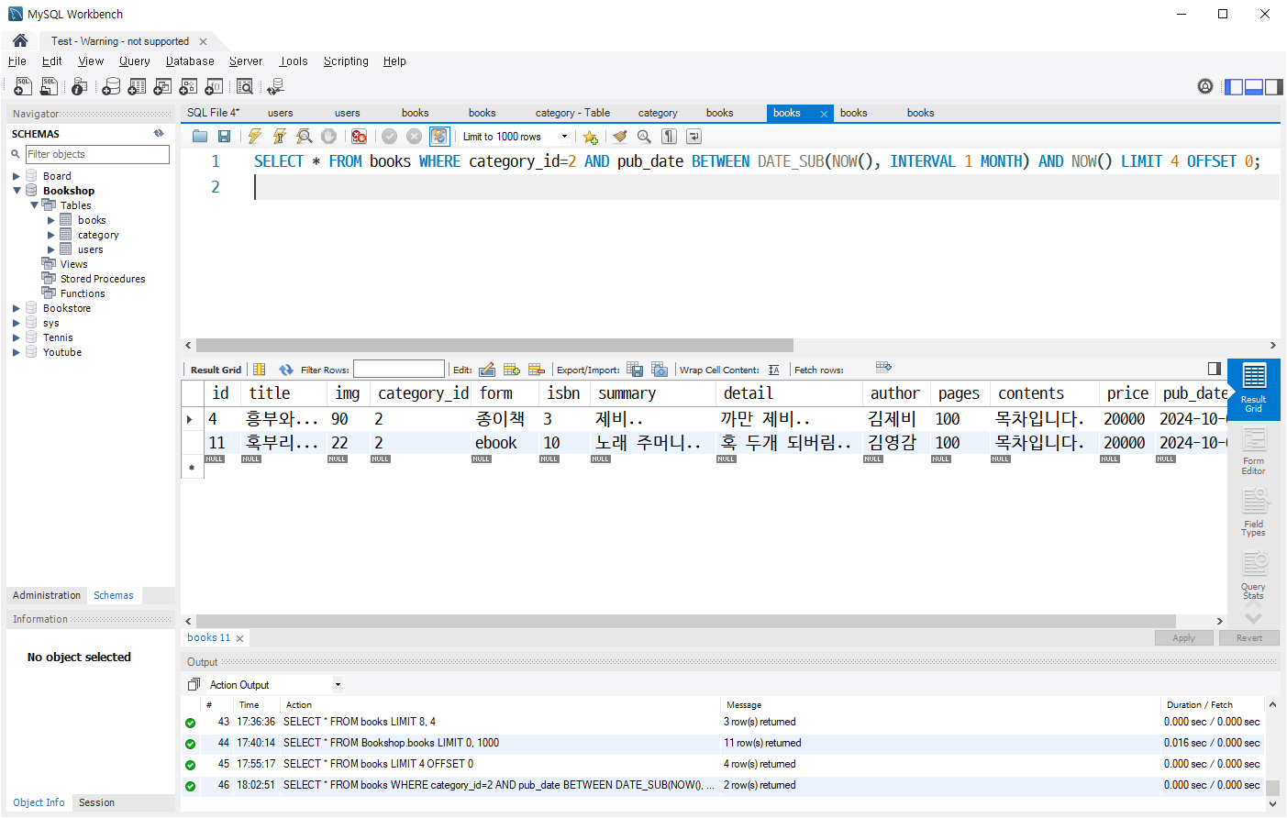Beautify query broom icon
This screenshot has width=1287, height=818.
pyautogui.click(x=620, y=137)
